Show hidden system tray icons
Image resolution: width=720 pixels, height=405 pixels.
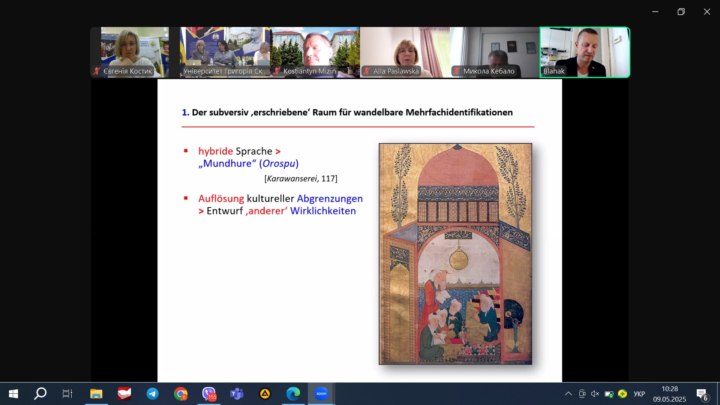568,394
